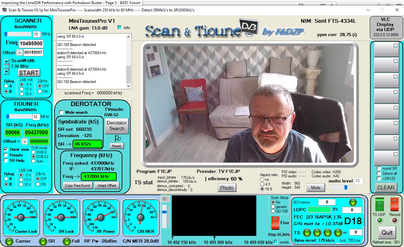Click the Scanner Freq input field
This screenshot has width=404, height=247.
[x=31, y=44]
